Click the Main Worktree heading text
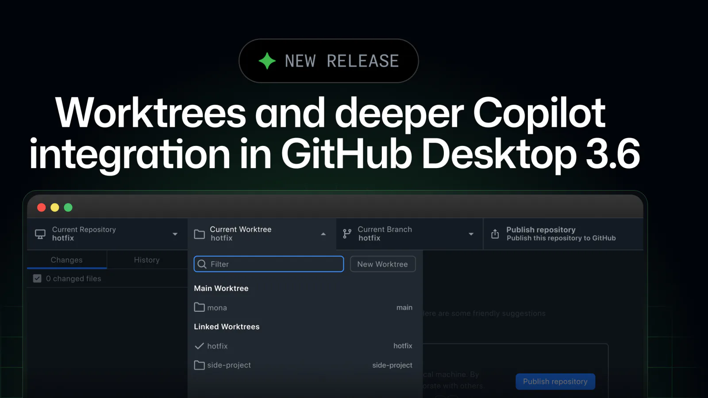The height and width of the screenshot is (398, 708). pos(221,288)
